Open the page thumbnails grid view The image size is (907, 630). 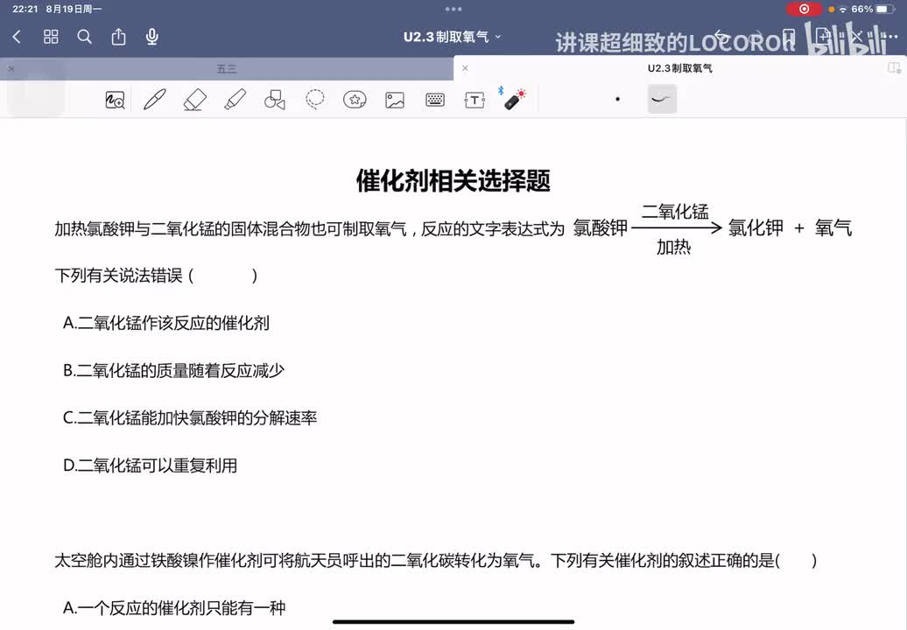coord(51,37)
